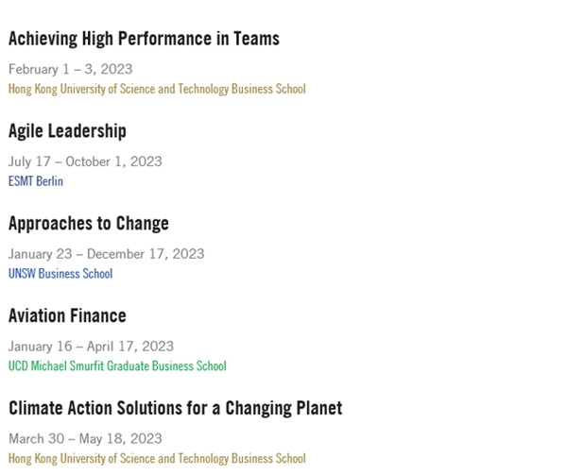
Task: Click the Agile Leadership course title
Action: coord(67,131)
